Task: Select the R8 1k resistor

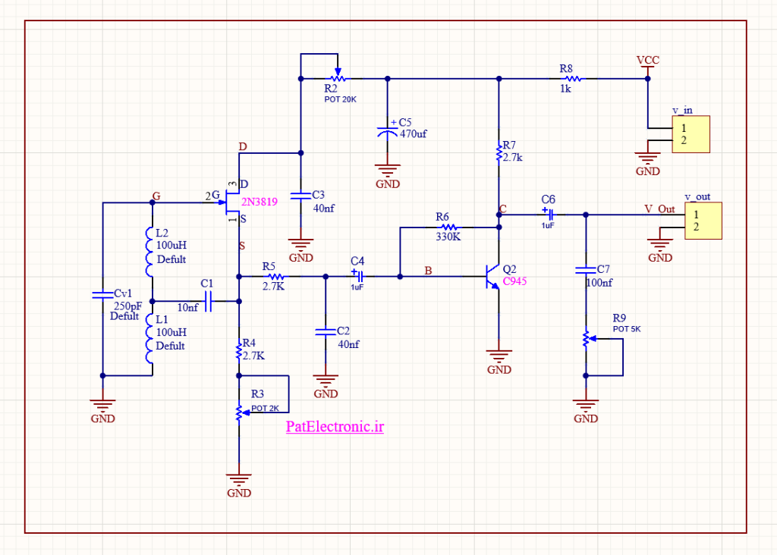Action: tap(573, 78)
